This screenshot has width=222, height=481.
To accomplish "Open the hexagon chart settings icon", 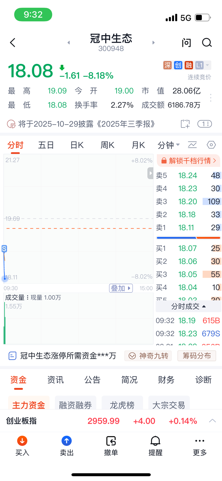I will point(211,145).
